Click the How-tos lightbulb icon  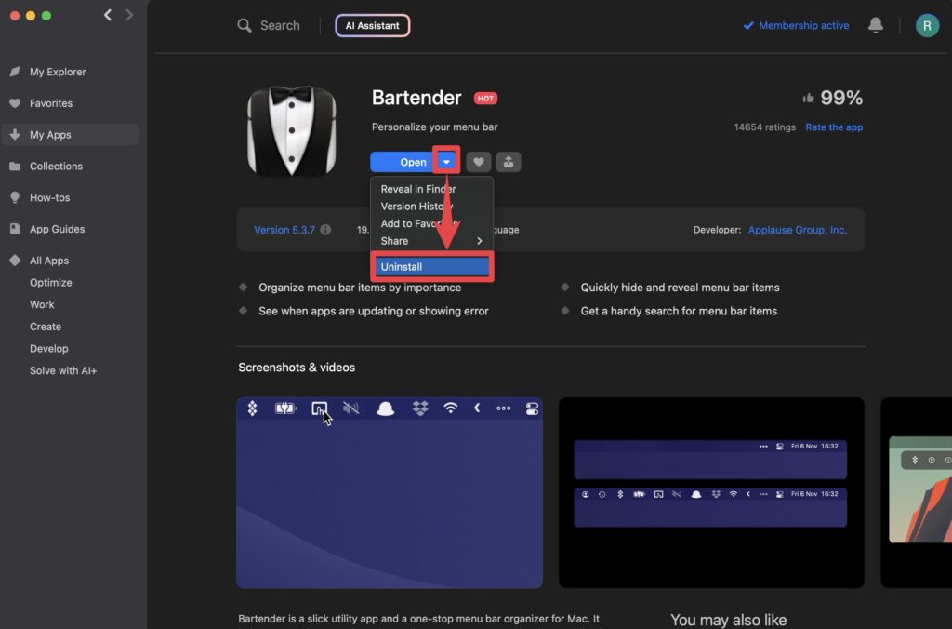15,197
